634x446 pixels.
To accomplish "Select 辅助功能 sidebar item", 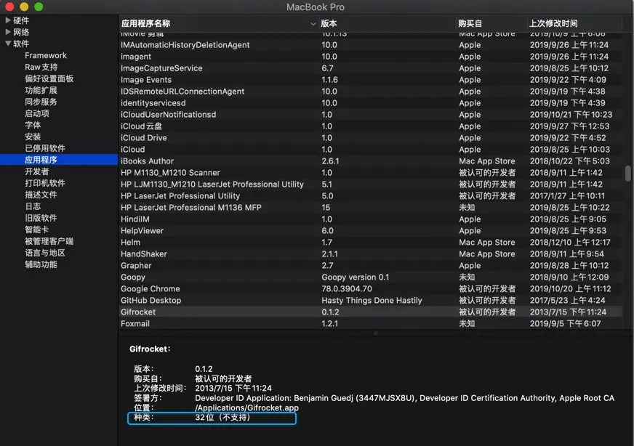I will [x=41, y=264].
